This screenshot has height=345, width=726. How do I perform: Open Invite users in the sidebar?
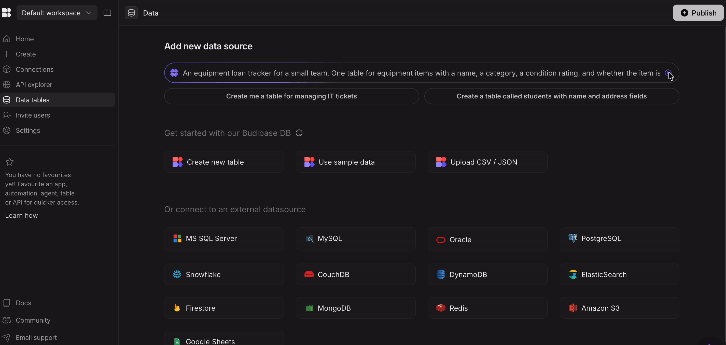click(x=58, y=115)
